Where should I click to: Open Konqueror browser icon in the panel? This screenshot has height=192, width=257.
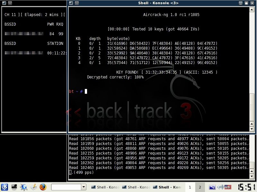click(24, 187)
